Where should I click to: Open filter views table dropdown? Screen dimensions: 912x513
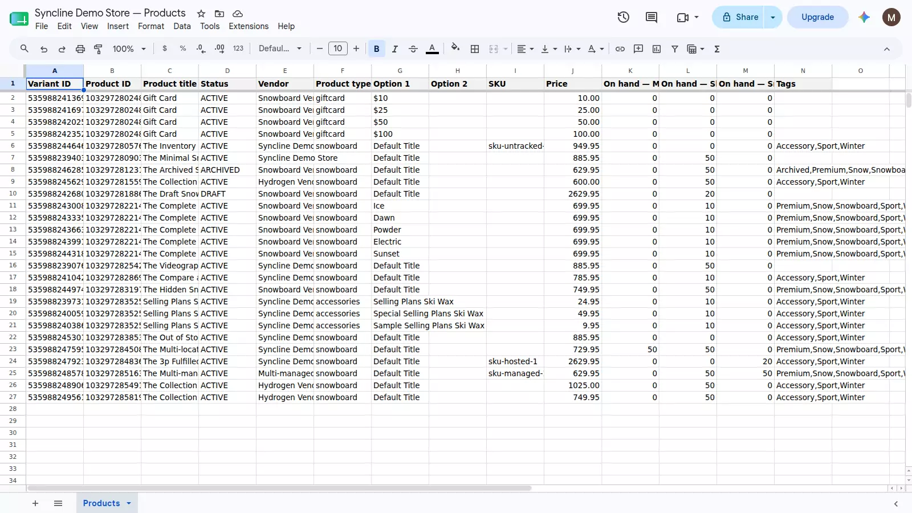(696, 49)
